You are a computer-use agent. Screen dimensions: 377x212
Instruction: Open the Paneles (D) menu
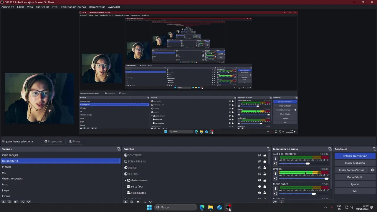tap(42, 7)
